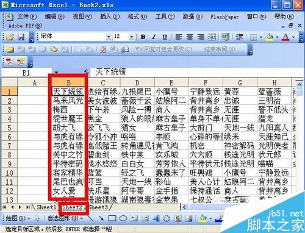Open the 视图(V) menu

[82, 16]
